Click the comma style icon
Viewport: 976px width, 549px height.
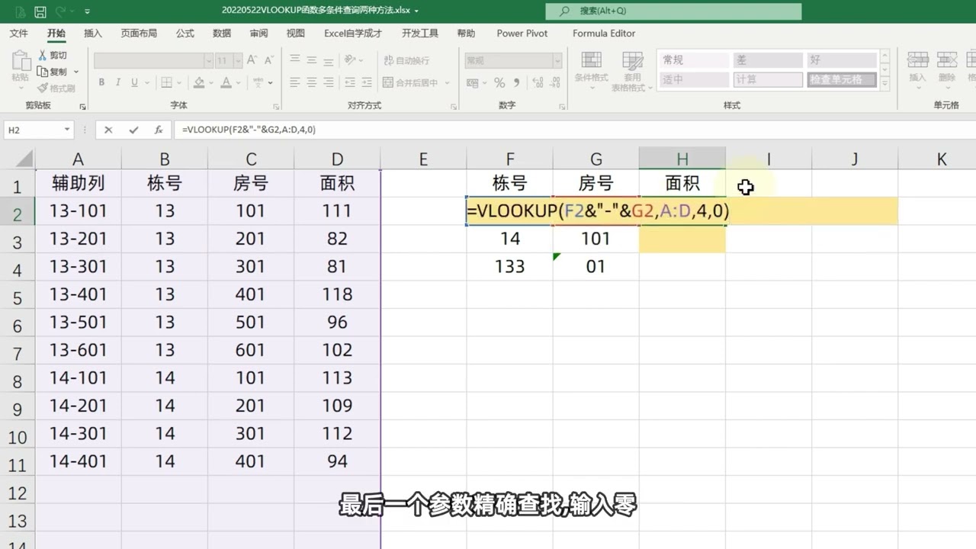(x=517, y=82)
